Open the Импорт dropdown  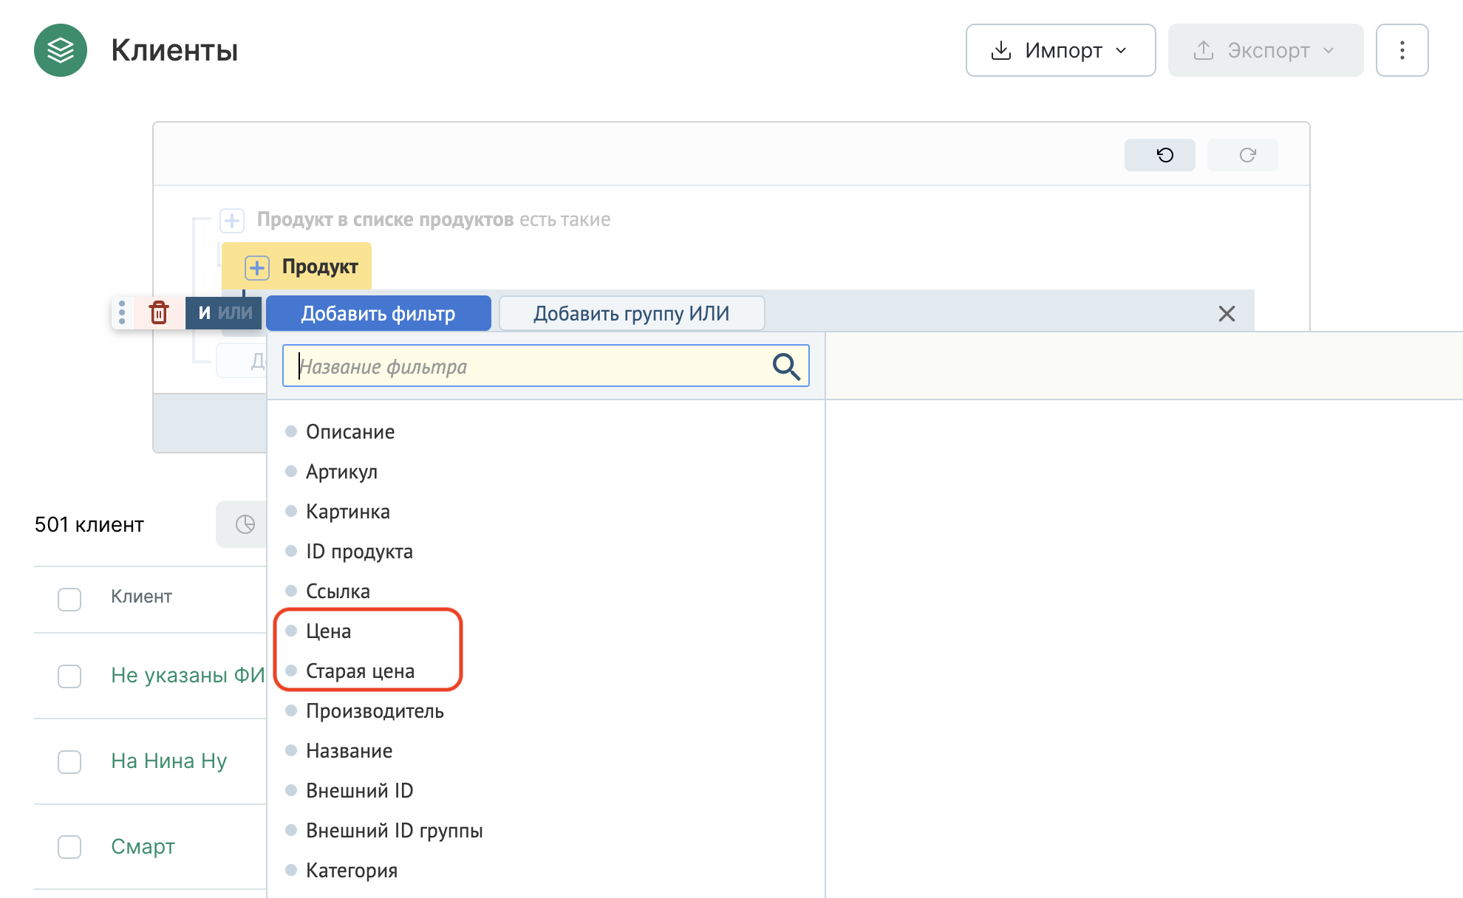click(1060, 50)
